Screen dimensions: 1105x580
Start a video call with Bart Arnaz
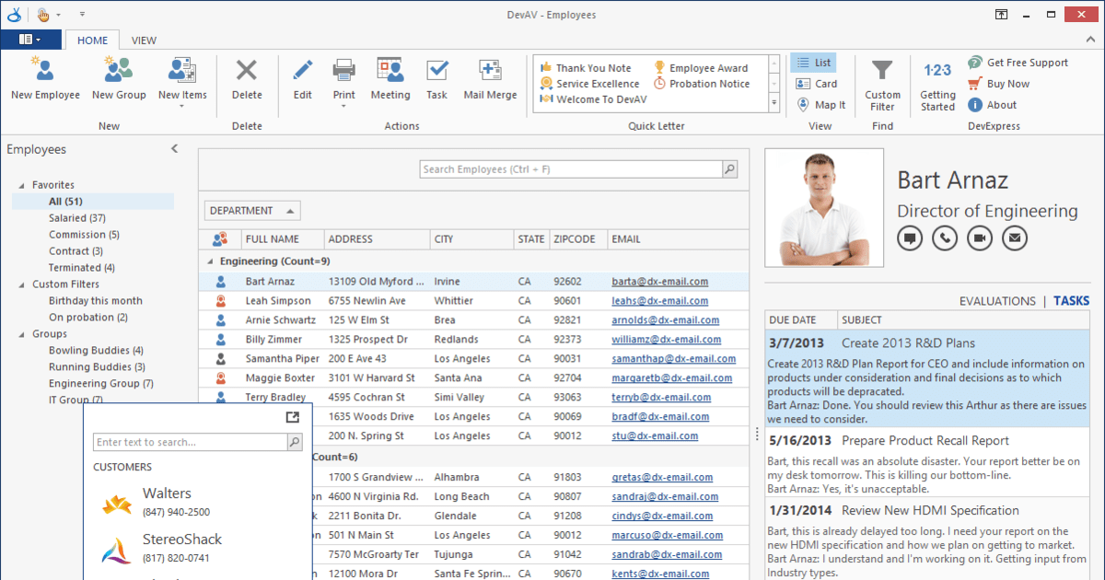pyautogui.click(x=979, y=238)
